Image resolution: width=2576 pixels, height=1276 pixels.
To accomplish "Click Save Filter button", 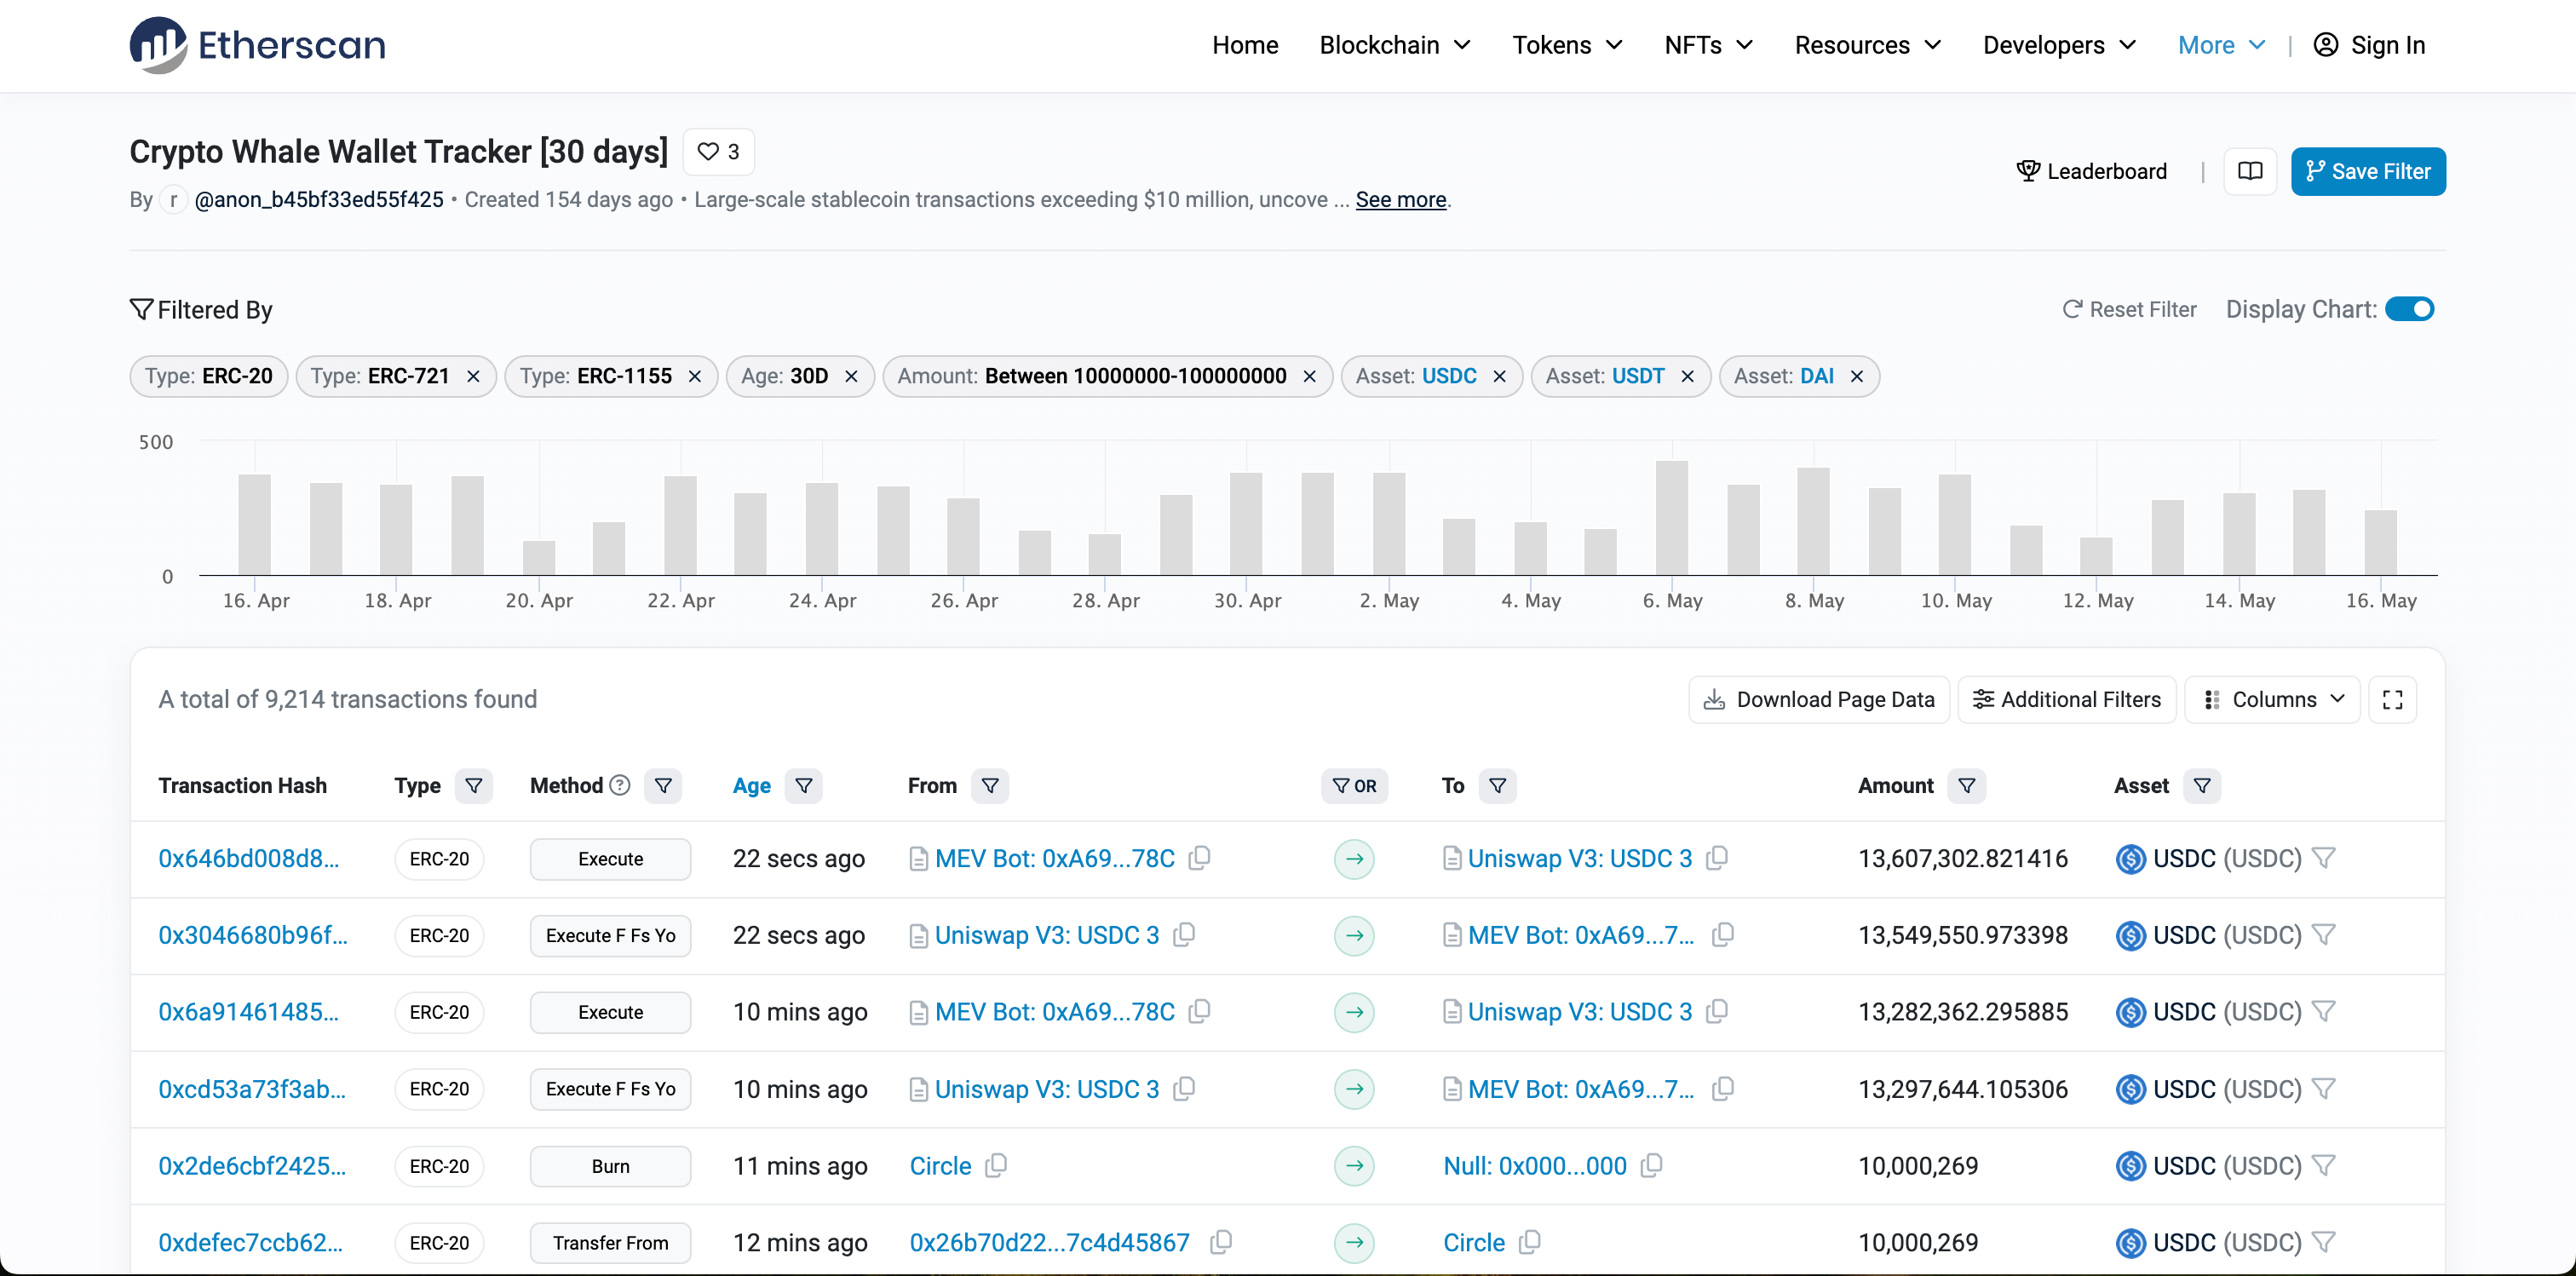I will (2369, 171).
